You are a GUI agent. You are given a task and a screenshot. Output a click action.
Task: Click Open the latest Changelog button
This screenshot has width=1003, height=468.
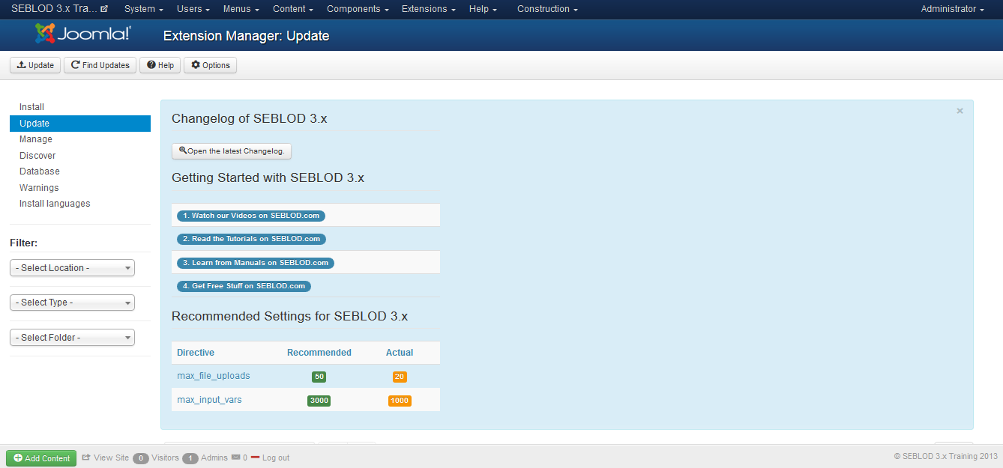pyautogui.click(x=232, y=151)
